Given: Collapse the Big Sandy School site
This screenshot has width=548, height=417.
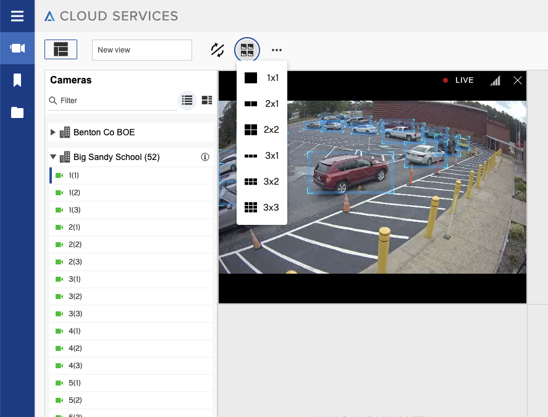Looking at the screenshot, I should click(53, 157).
